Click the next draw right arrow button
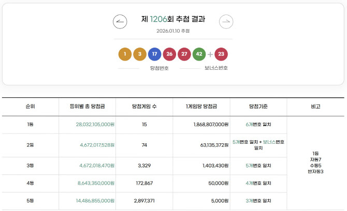Viewport: 347px width, 211px height. click(226, 21)
